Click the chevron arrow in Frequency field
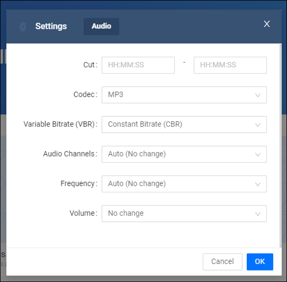Screen dimensions: 287x282 click(x=258, y=184)
